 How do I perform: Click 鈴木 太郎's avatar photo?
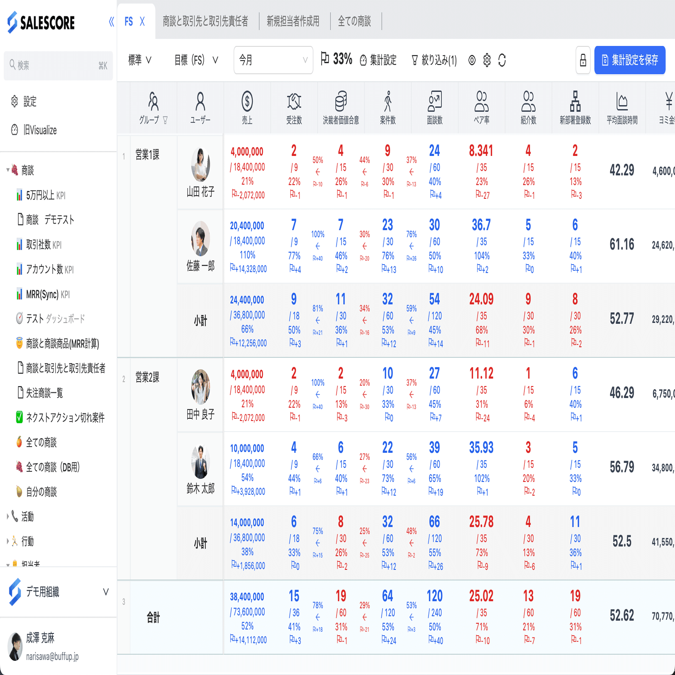(201, 462)
